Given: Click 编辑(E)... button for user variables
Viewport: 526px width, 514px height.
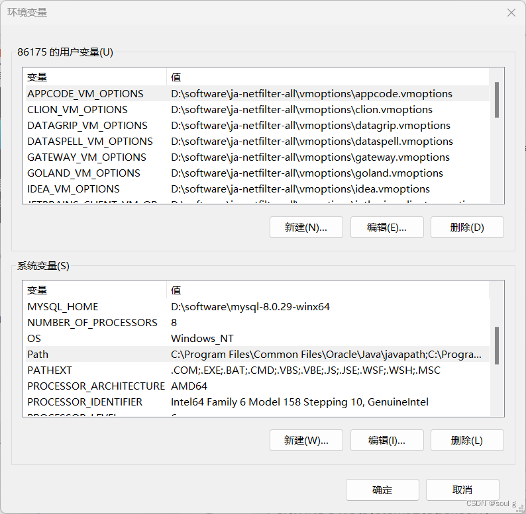Looking at the screenshot, I should [x=387, y=228].
